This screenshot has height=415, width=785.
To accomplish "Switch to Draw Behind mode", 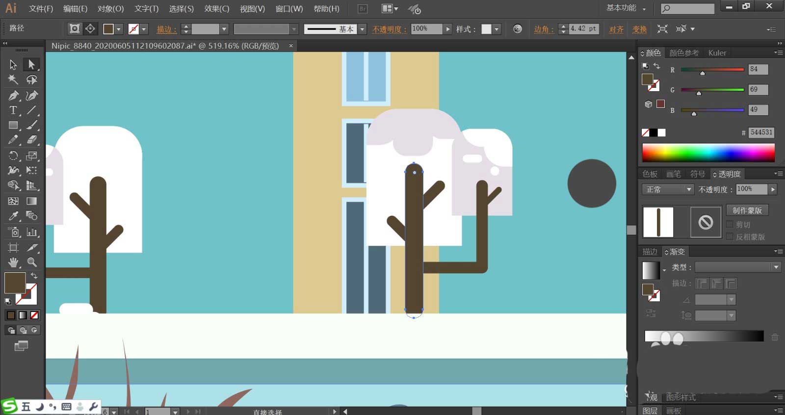I will click(23, 330).
